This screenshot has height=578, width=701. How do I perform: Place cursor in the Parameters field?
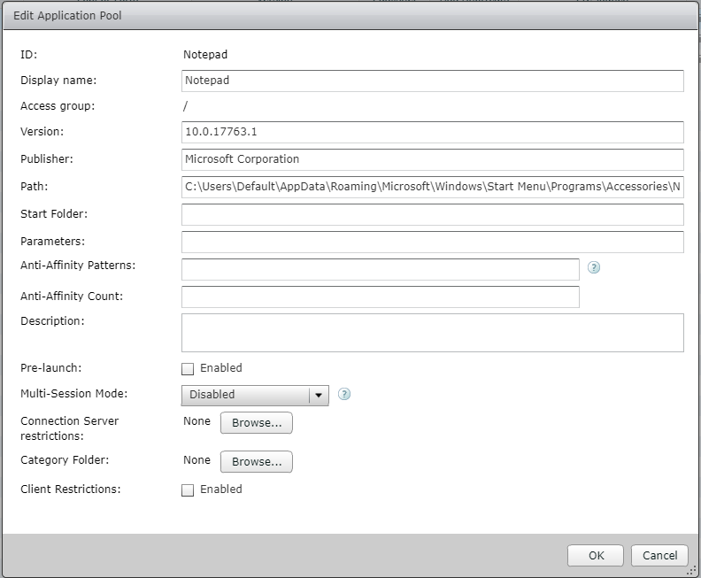coord(432,242)
